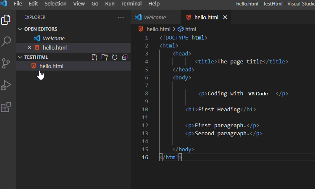Image resolution: width=315 pixels, height=189 pixels.
Task: Close hello.html in Open Editors list
Action: 29,47
